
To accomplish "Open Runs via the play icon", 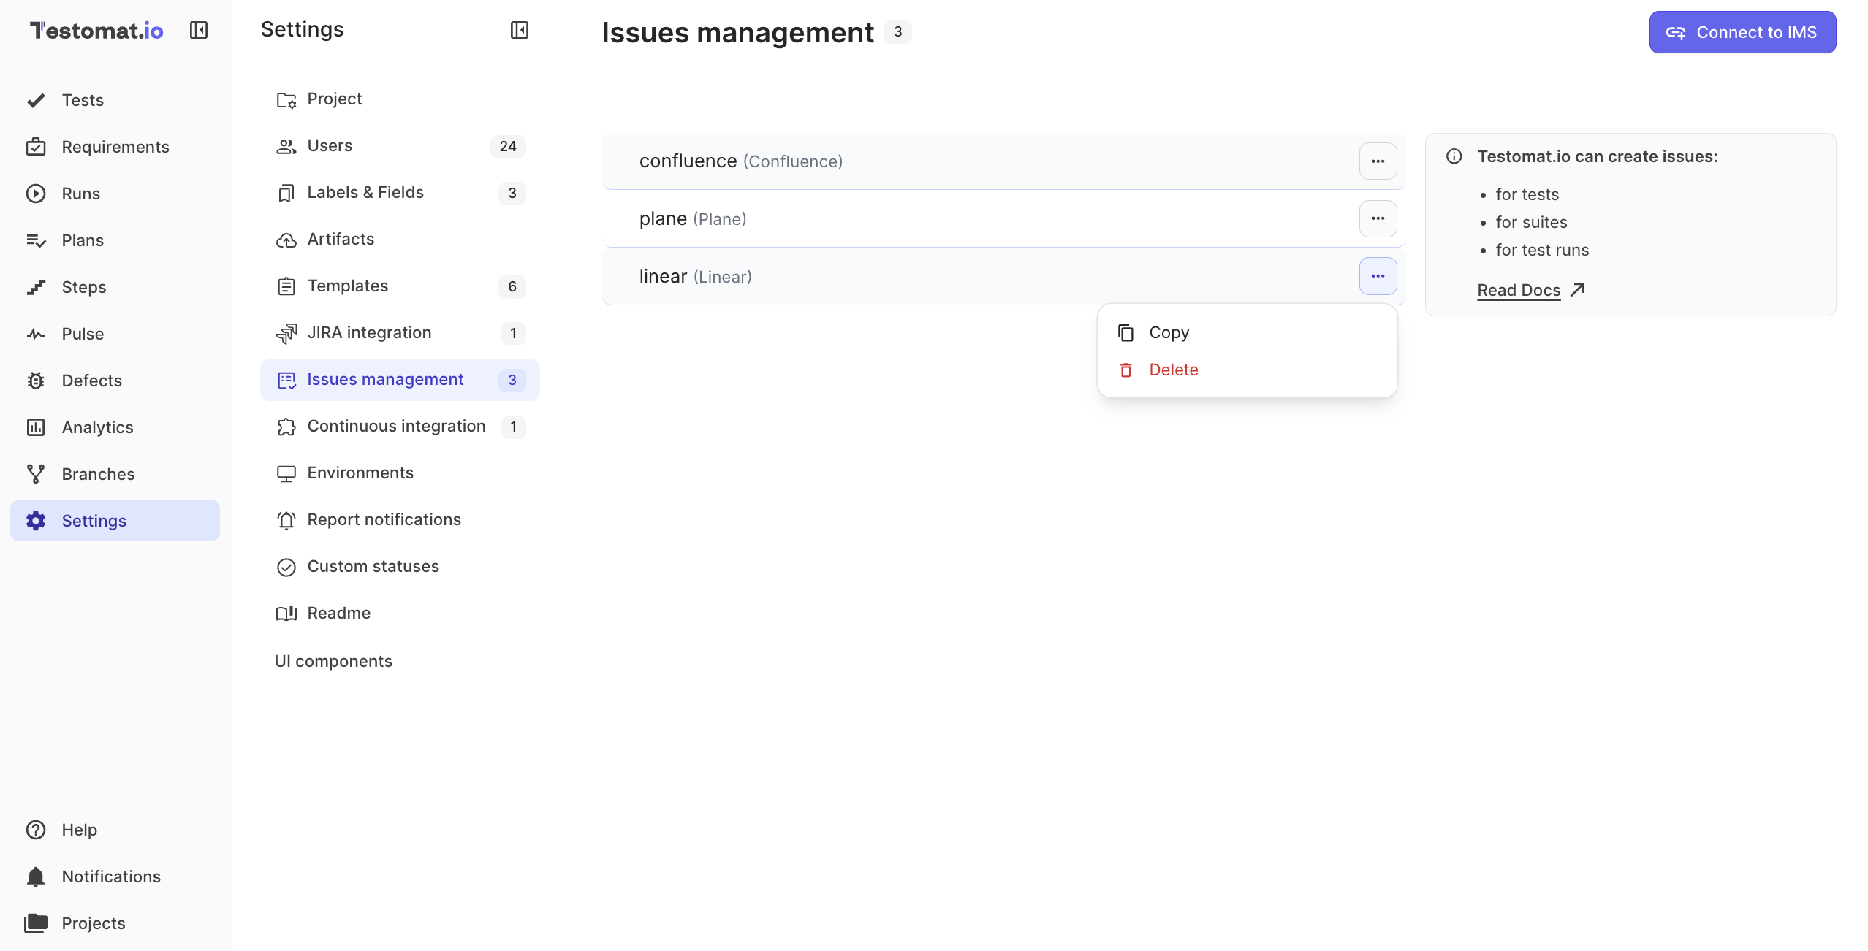I will pyautogui.click(x=36, y=194).
